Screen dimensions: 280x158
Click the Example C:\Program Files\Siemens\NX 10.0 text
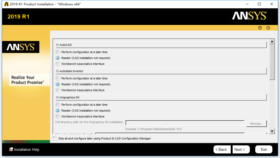coord(153,129)
